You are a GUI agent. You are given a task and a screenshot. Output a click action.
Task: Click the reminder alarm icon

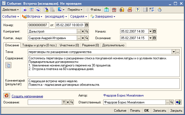coord(6,96)
